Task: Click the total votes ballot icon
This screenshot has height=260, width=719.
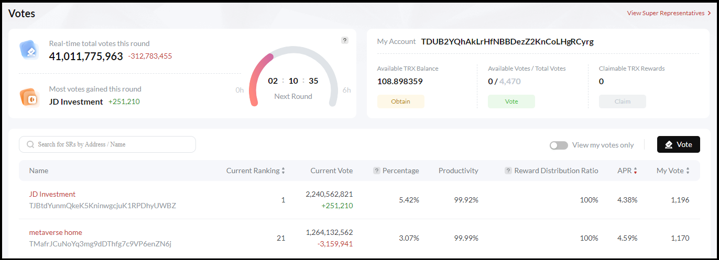Action: (x=29, y=50)
